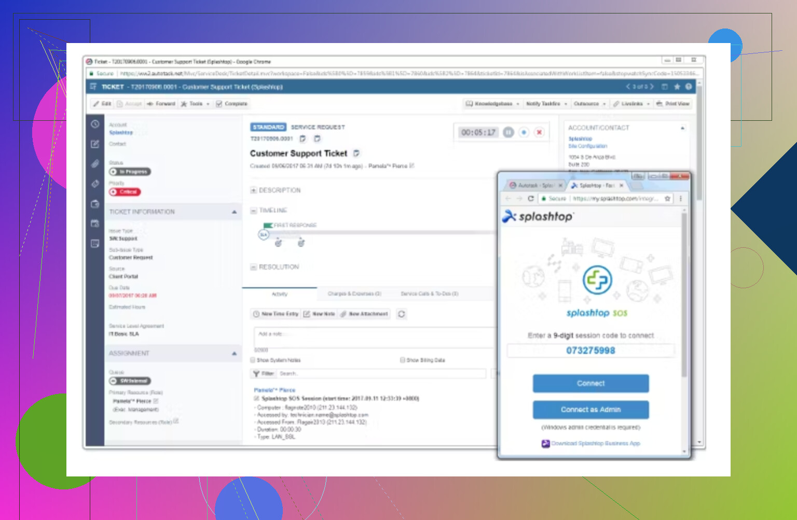Click the refresh icon beside New Attachment
Screen dimensions: 797x520
tap(402, 314)
